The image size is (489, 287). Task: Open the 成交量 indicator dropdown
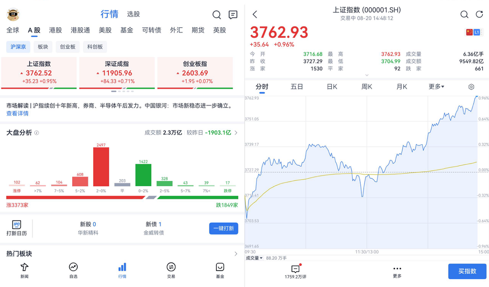click(x=254, y=258)
